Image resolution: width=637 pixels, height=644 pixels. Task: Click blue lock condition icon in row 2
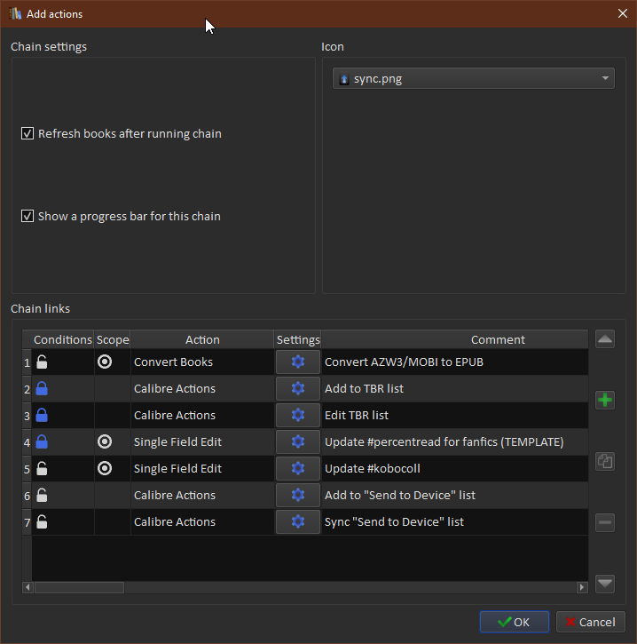click(x=42, y=388)
